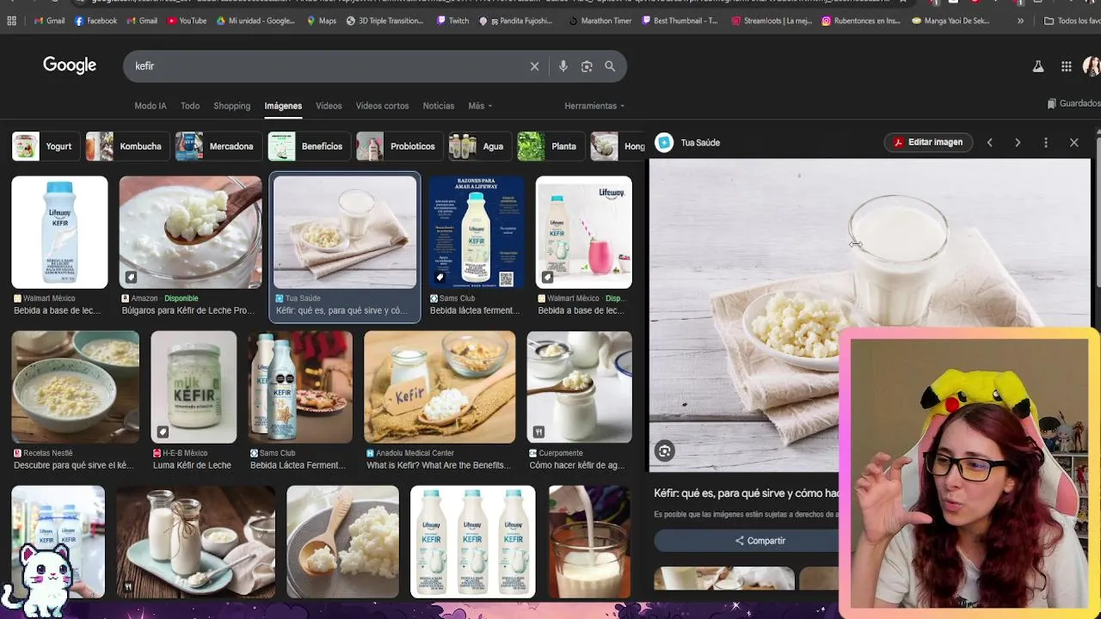Open Amazon Búlgaros para Kéfir thumbnail

[x=190, y=232]
